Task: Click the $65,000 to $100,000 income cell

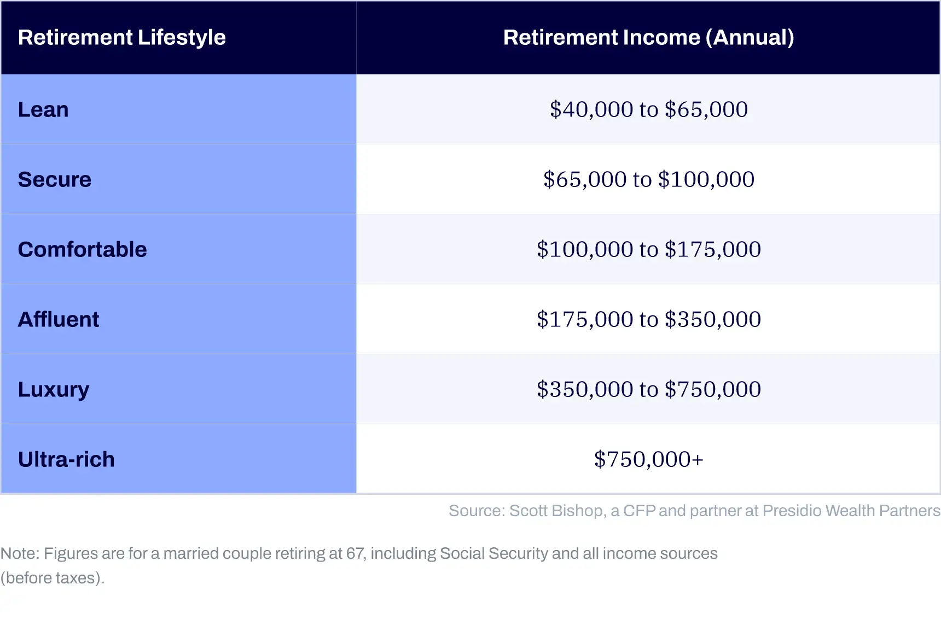Action: [648, 179]
